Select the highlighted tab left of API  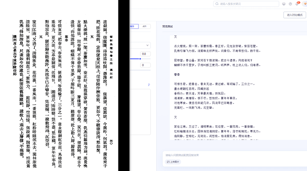(x=134, y=26)
